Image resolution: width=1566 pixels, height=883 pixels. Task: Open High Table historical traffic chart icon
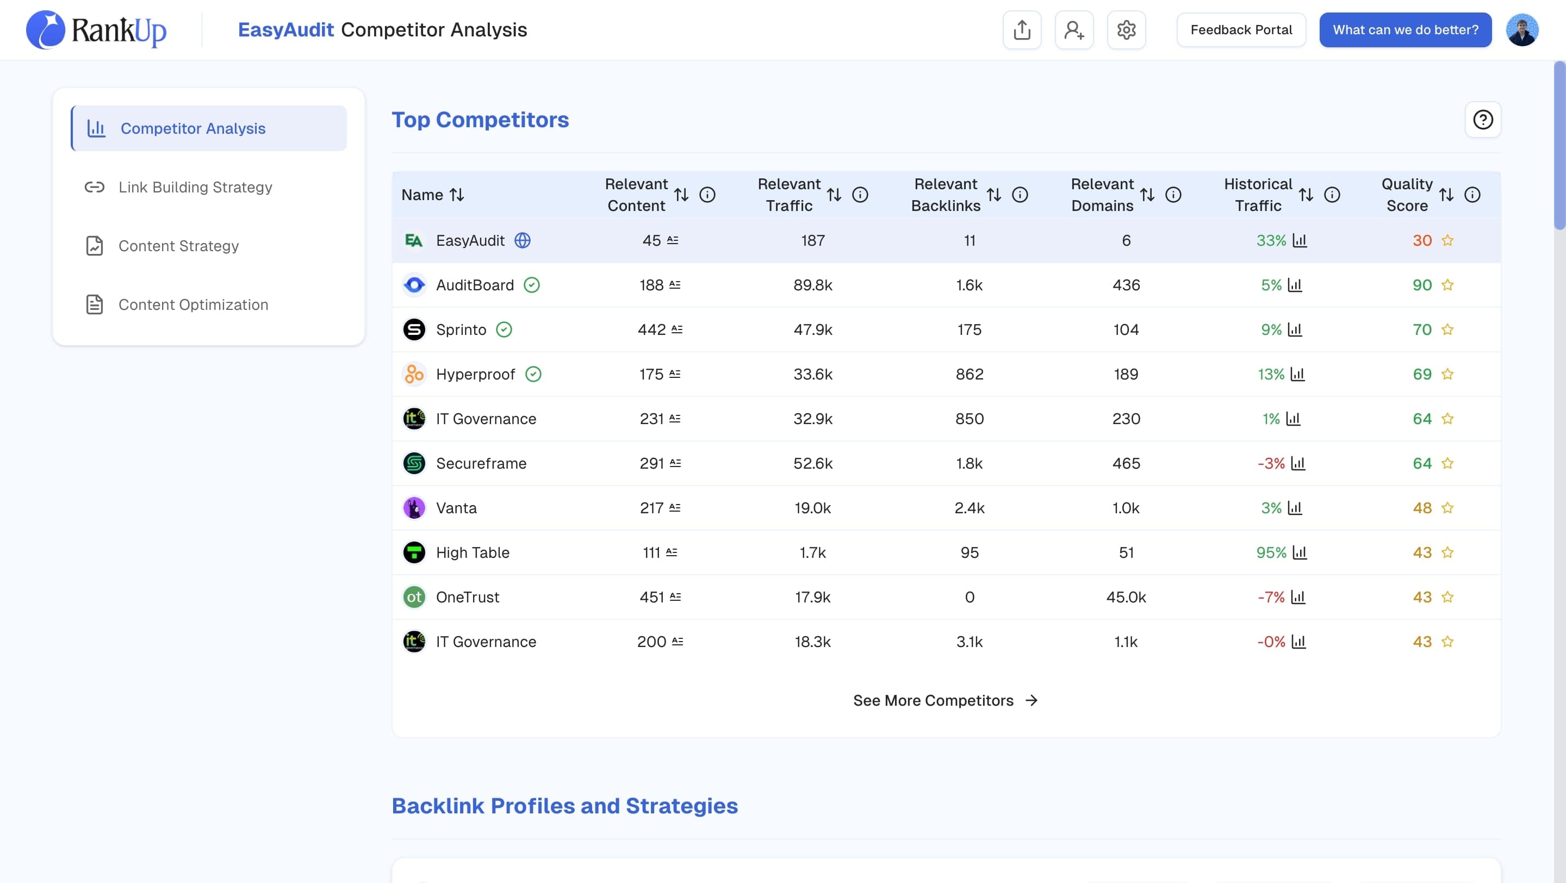coord(1300,552)
